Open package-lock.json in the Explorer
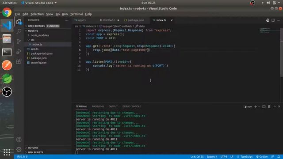This screenshot has width=283, height=159. coord(48,53)
